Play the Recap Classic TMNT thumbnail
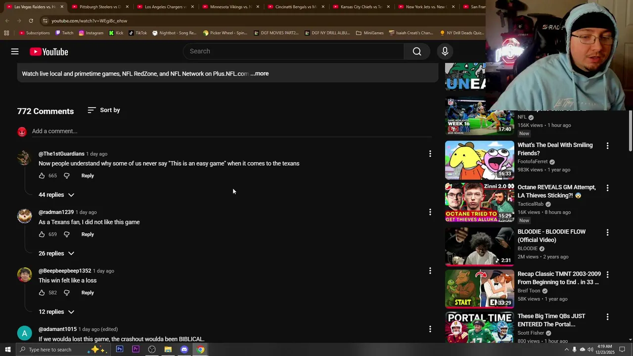The height and width of the screenshot is (356, 633). click(x=479, y=289)
